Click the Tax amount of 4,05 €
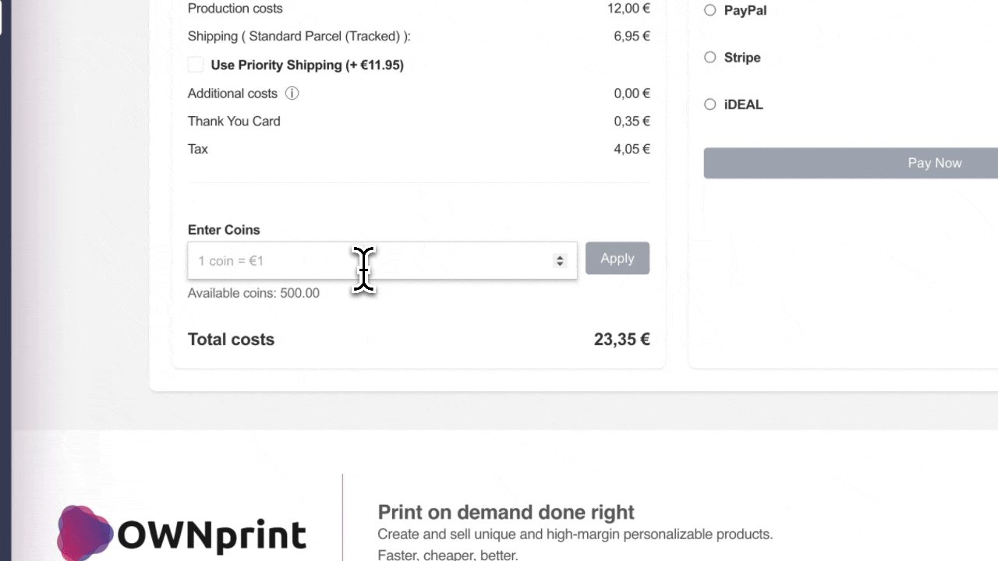The width and height of the screenshot is (998, 561). (632, 149)
